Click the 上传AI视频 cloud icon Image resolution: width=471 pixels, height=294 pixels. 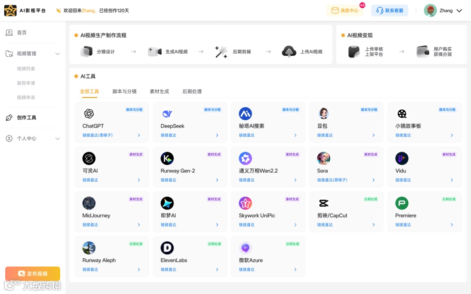tap(289, 51)
